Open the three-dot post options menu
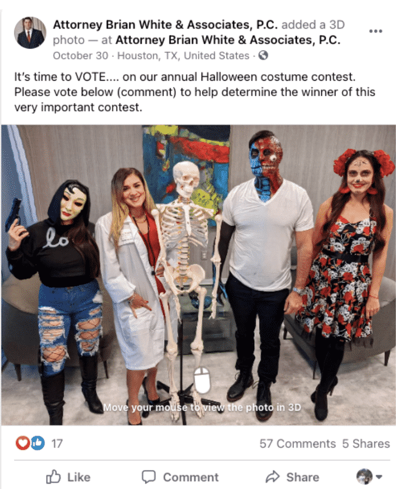The image size is (403, 489). (375, 31)
